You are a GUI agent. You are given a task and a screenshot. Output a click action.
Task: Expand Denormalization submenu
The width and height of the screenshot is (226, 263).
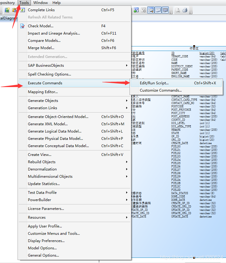pyautogui.click(x=127, y=169)
